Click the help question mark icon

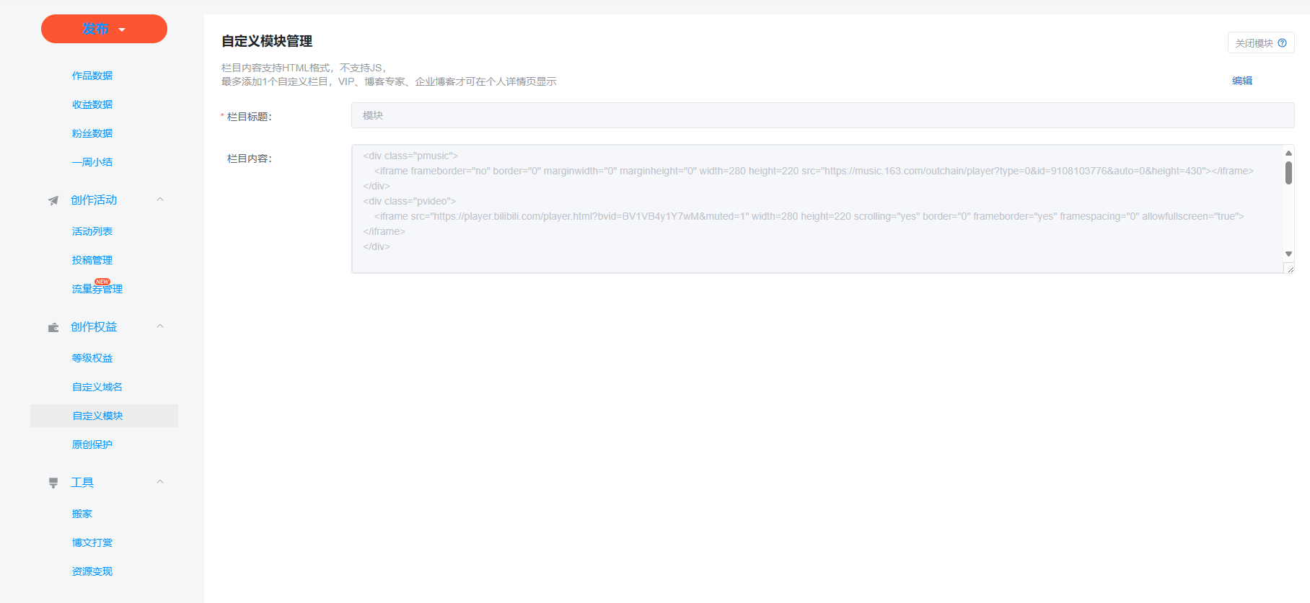[1283, 43]
